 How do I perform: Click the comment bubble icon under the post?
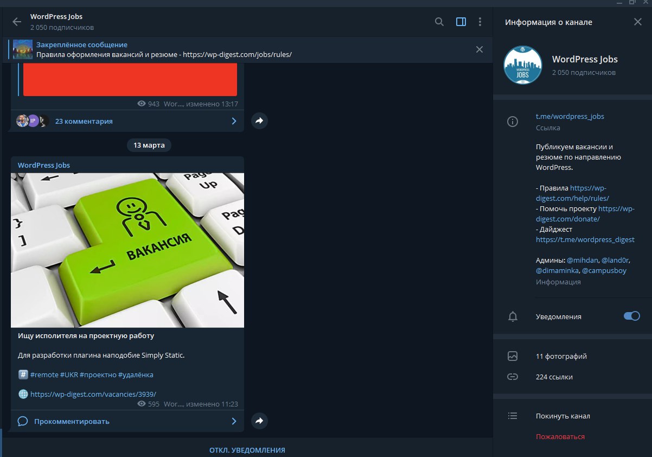(x=23, y=421)
